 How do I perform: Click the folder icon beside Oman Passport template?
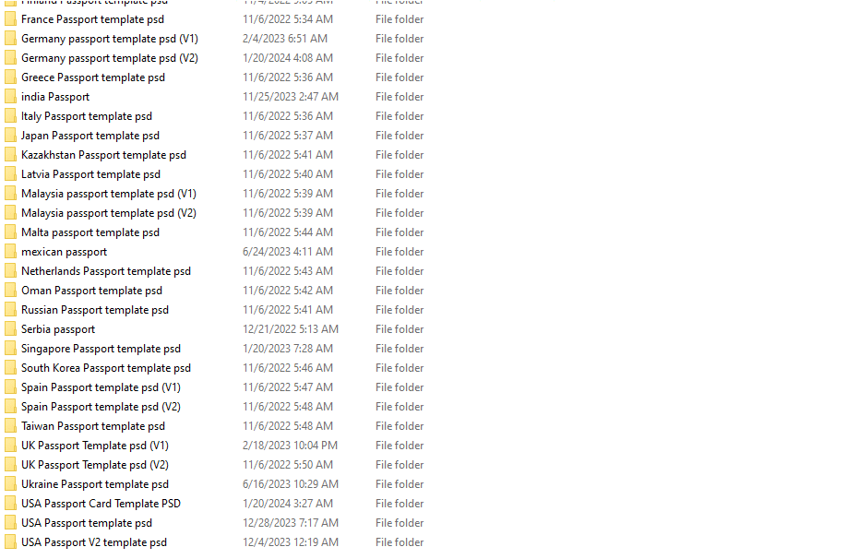(x=10, y=291)
